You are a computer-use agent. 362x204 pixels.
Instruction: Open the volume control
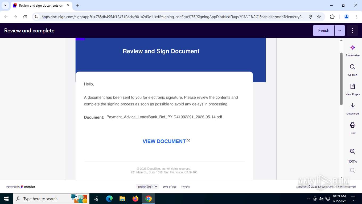click(x=321, y=199)
